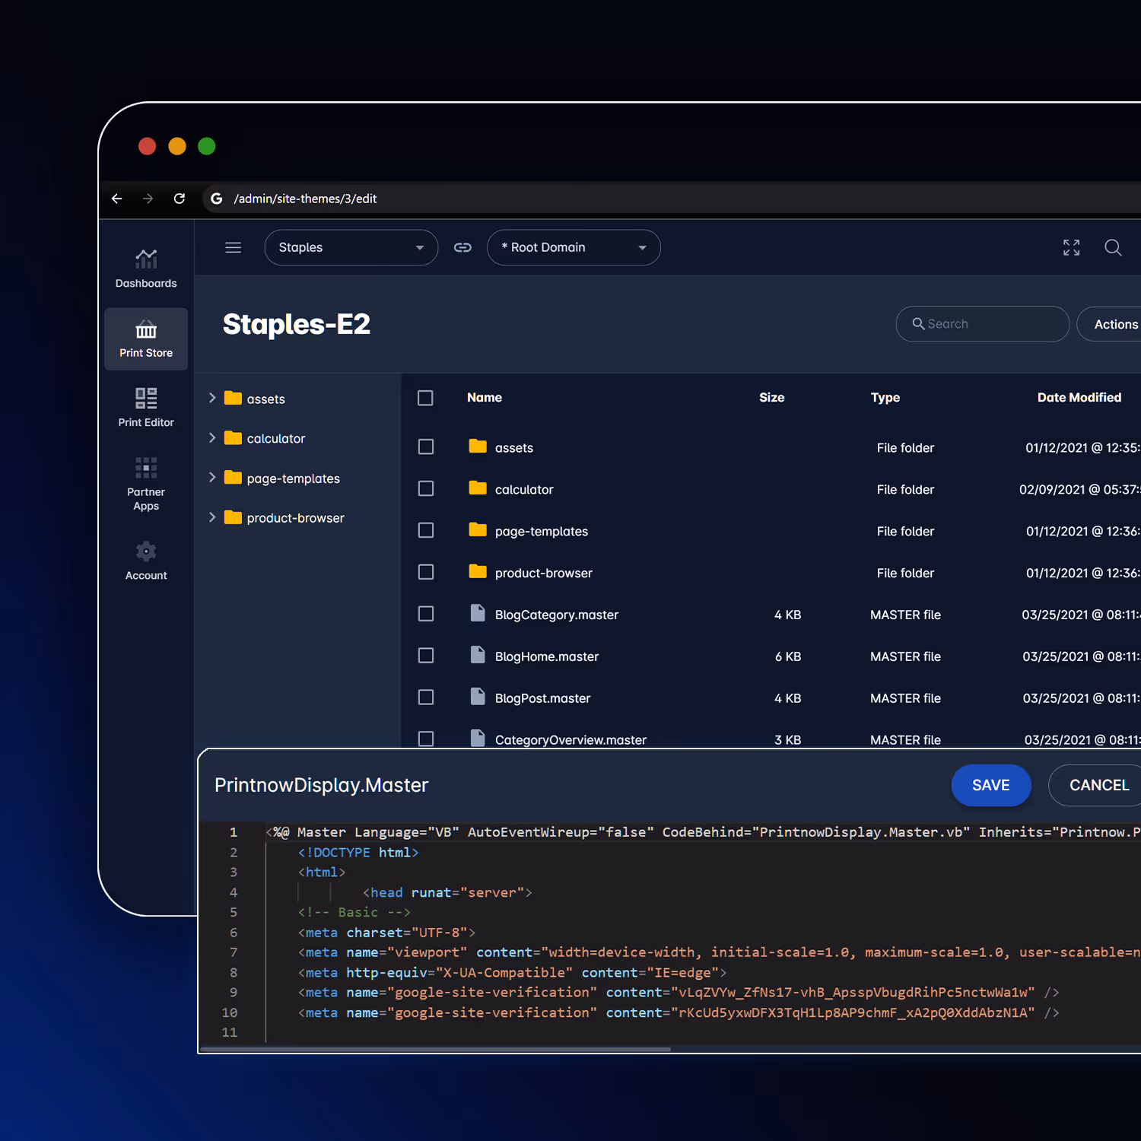Image resolution: width=1141 pixels, height=1141 pixels.
Task: Open the Staples dropdown
Action: click(351, 247)
